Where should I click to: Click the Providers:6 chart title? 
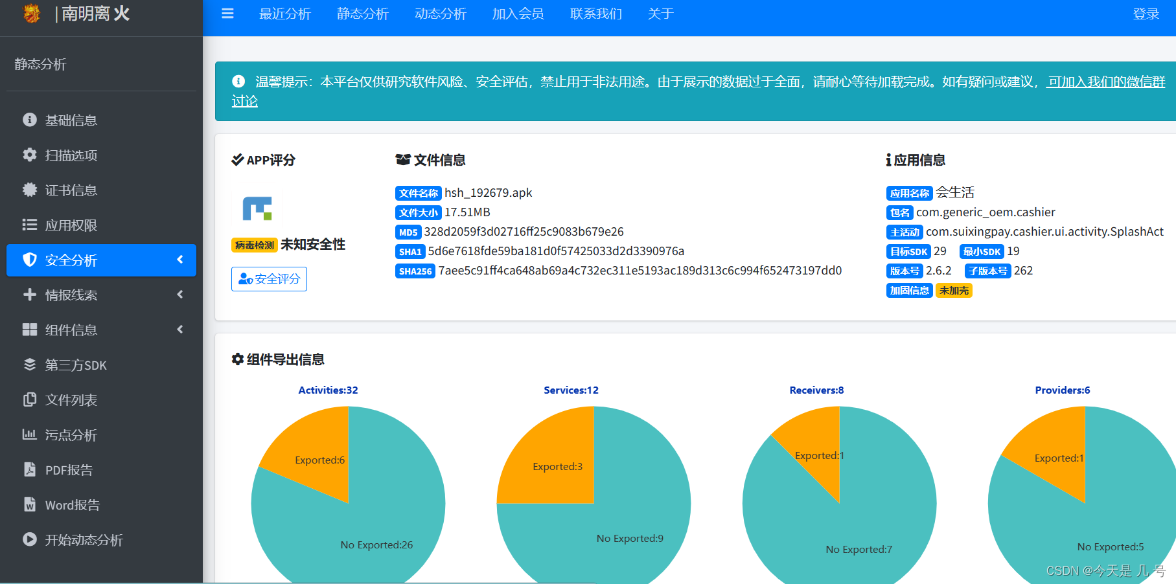pyautogui.click(x=1063, y=390)
